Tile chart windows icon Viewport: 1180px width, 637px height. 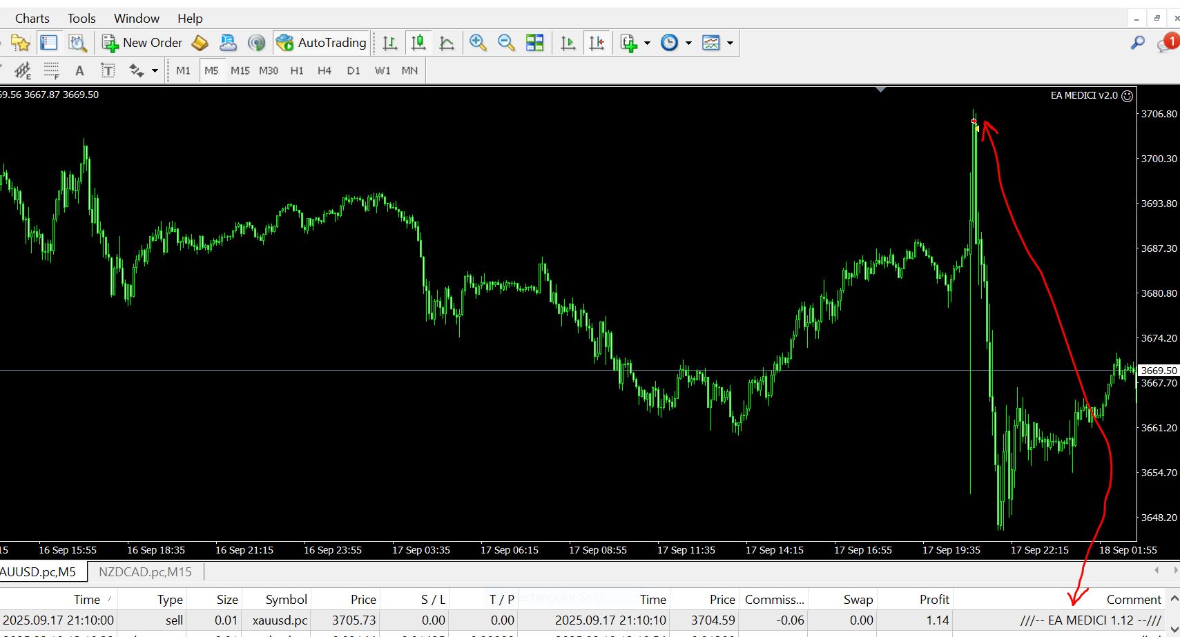click(535, 43)
